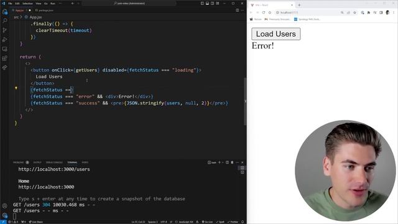Open a new browser tab
This screenshot has width=398, height=224.
(299, 5)
